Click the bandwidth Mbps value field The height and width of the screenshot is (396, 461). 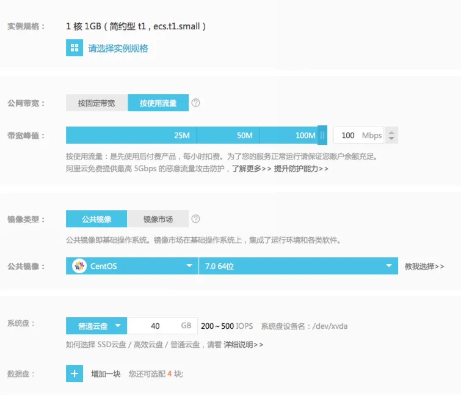pyautogui.click(x=358, y=135)
